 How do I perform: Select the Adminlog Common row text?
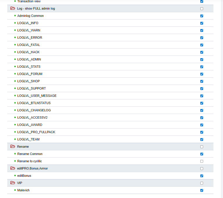click(31, 16)
